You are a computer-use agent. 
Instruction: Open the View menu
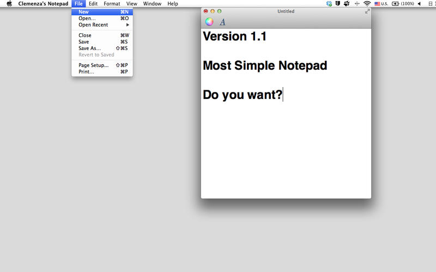point(131,4)
